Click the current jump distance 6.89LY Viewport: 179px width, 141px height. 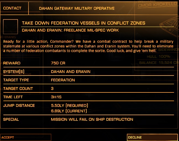point(69,111)
